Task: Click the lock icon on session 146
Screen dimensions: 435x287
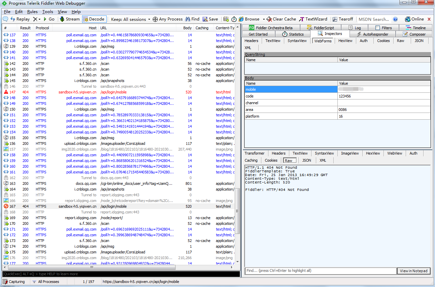Action: click(x=6, y=86)
